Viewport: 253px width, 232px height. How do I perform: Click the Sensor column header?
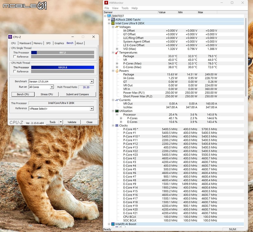click(130, 12)
